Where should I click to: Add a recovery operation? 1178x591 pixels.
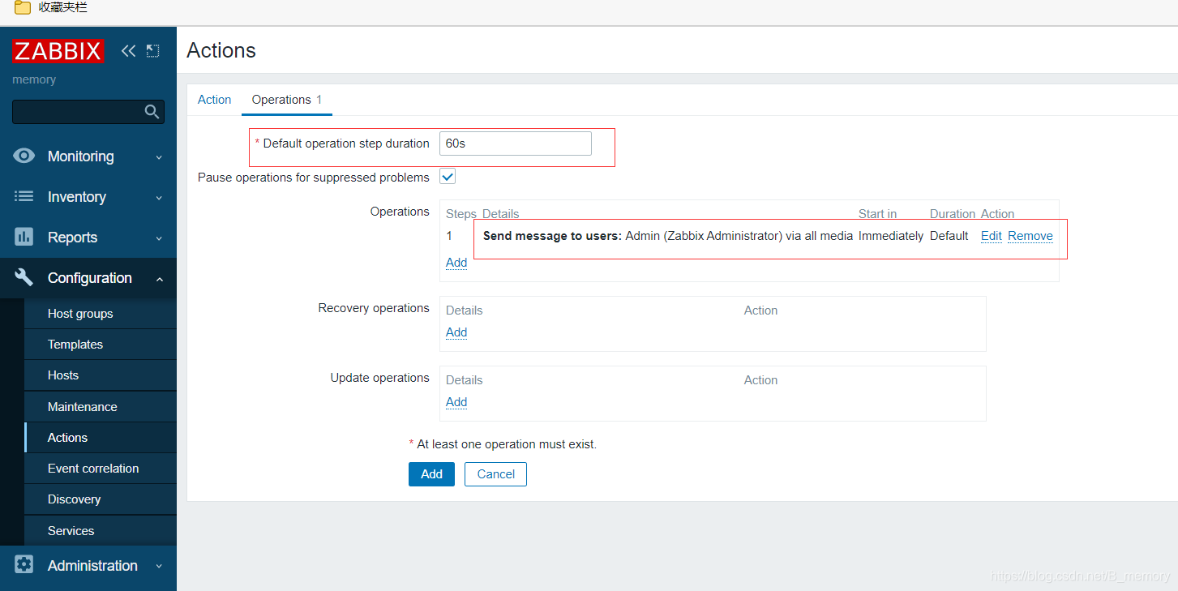tap(456, 332)
